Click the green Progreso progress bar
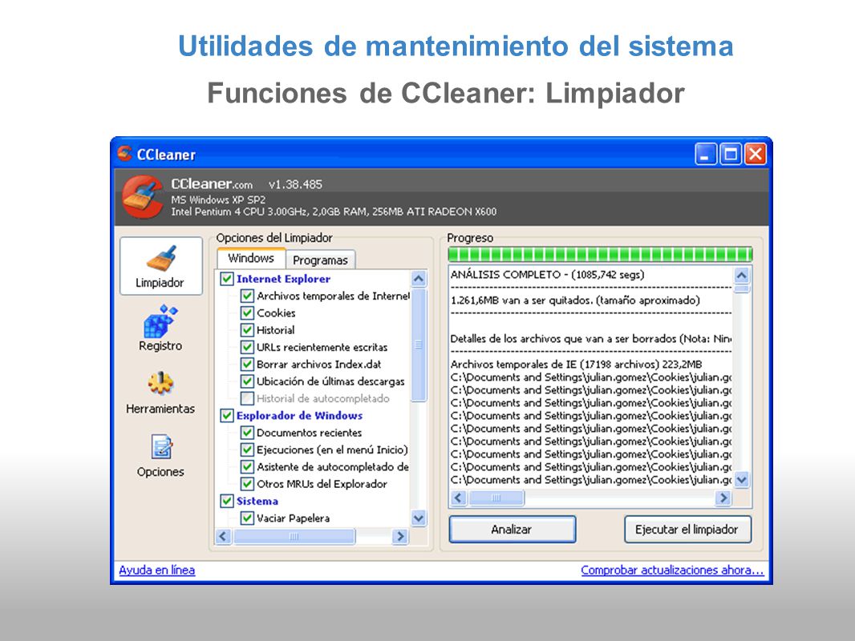855x641 pixels. pos(600,254)
